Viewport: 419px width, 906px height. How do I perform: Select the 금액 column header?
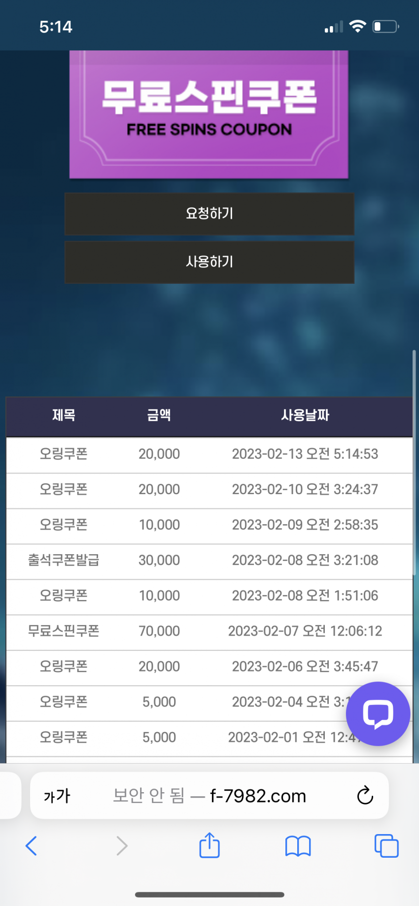click(159, 415)
